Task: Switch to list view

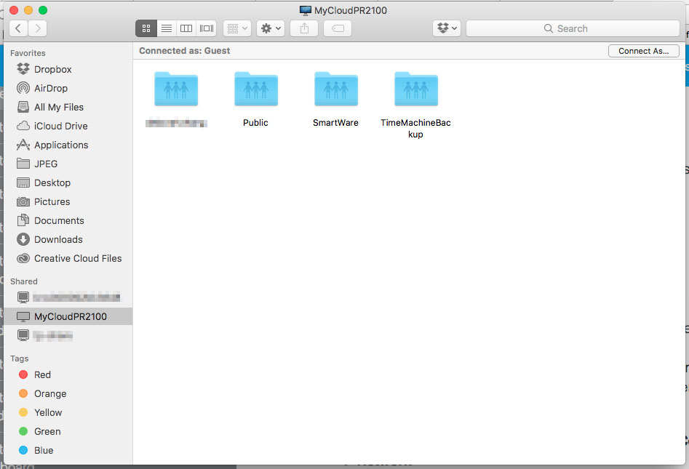Action: [167, 28]
